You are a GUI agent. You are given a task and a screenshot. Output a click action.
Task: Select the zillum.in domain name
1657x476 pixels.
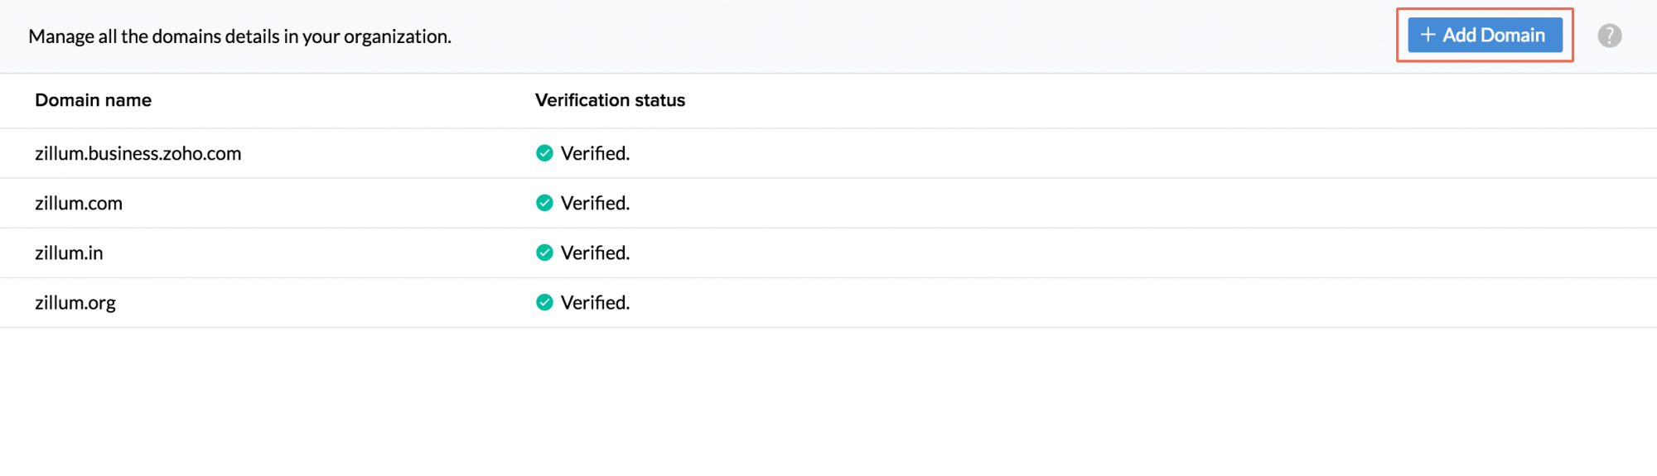pos(69,252)
